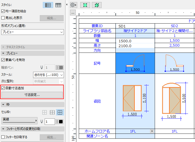195x142 pixels.
Task: Click the 輪郭ペン pen icon
Action: [x=42, y=67]
